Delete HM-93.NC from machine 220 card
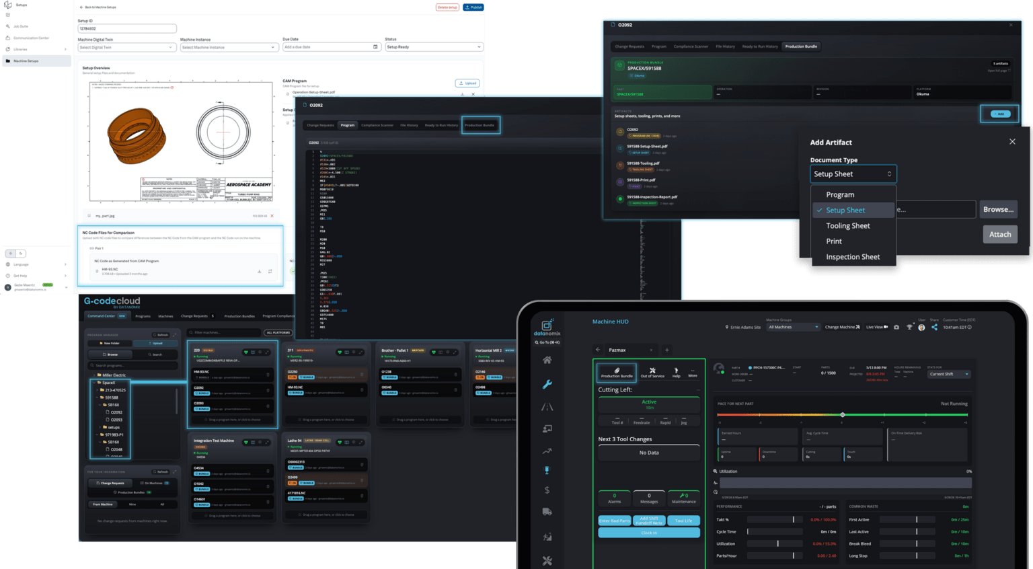This screenshot has height=569, width=1033. (268, 374)
